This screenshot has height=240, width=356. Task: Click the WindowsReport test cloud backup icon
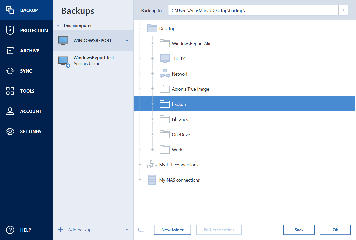(64, 62)
